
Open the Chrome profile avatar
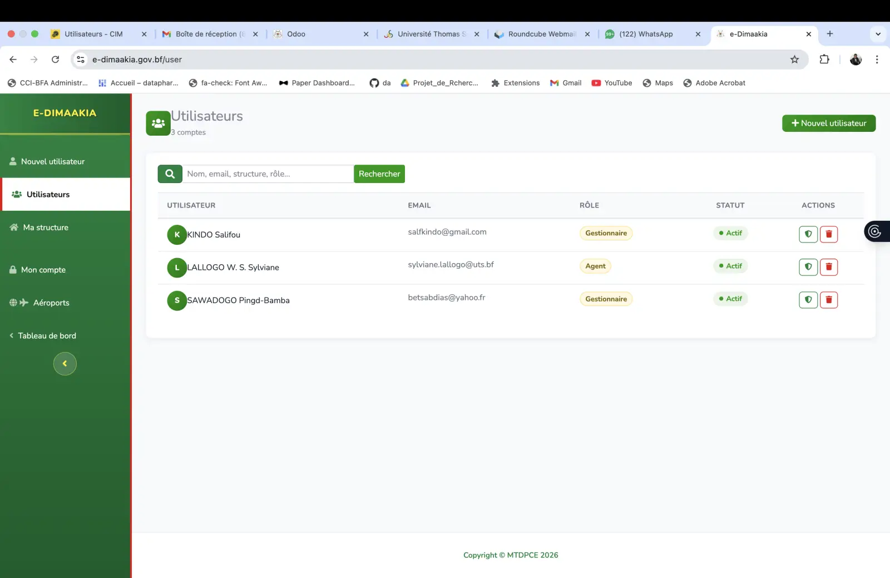point(856,60)
